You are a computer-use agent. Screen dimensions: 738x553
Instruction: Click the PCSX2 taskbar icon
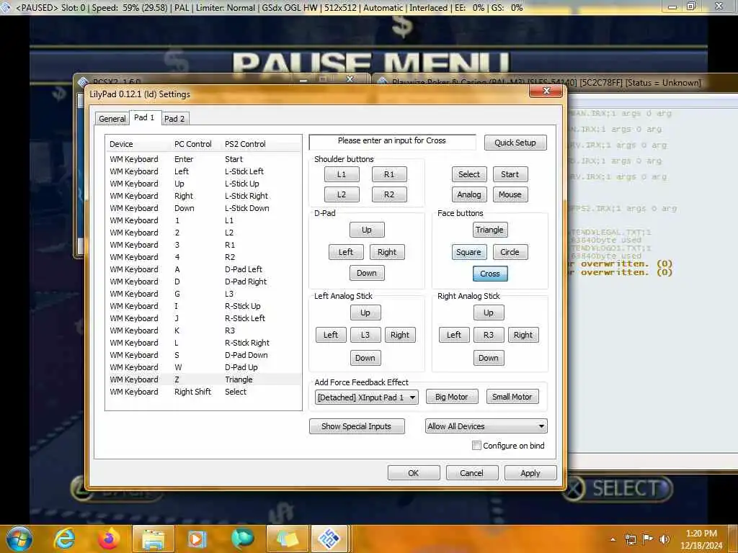point(329,539)
